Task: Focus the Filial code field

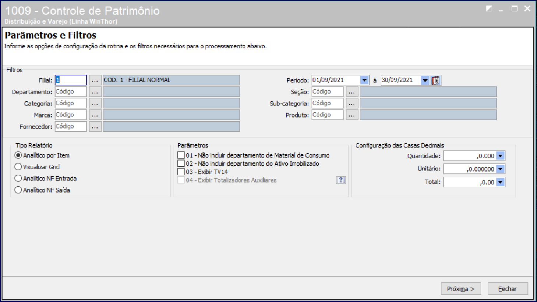Action: pos(71,80)
